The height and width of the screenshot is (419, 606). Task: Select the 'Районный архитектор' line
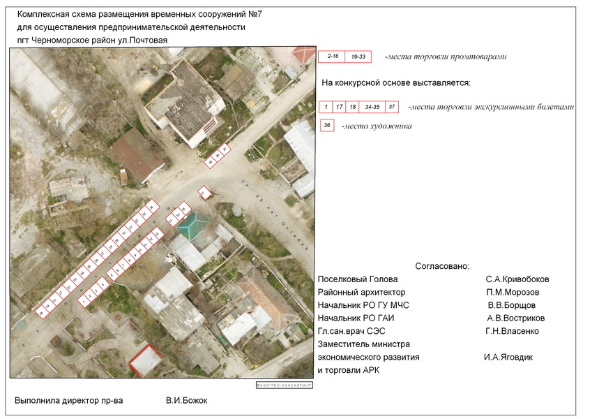click(x=361, y=292)
